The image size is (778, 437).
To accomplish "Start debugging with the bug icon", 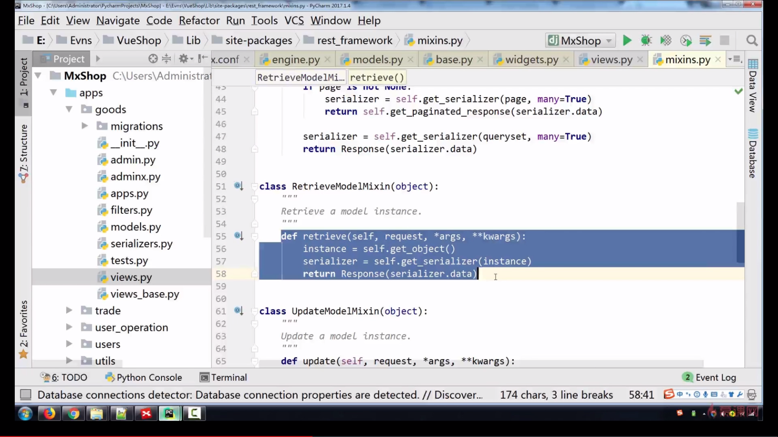I will tap(646, 40).
